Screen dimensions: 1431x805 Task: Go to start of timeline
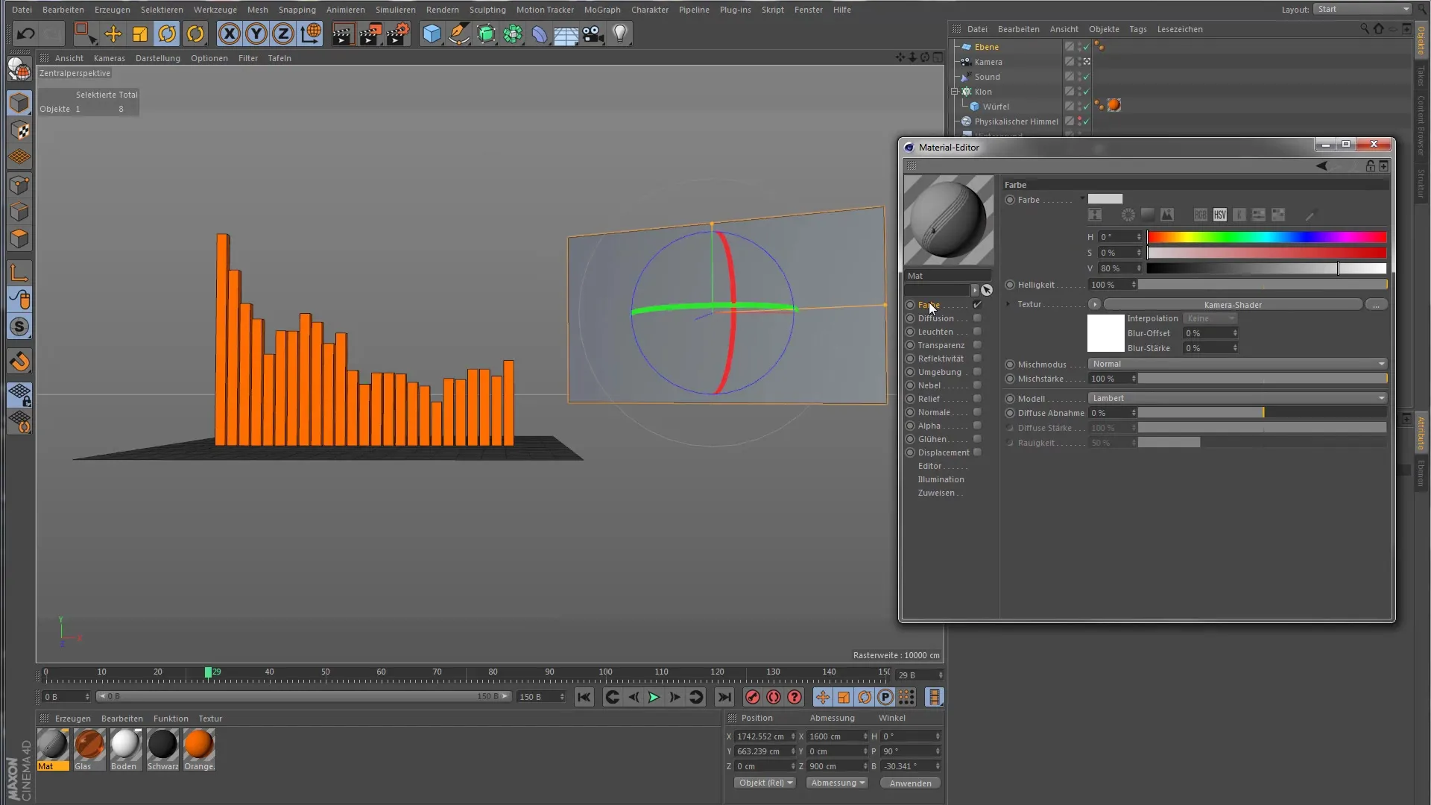pos(584,698)
